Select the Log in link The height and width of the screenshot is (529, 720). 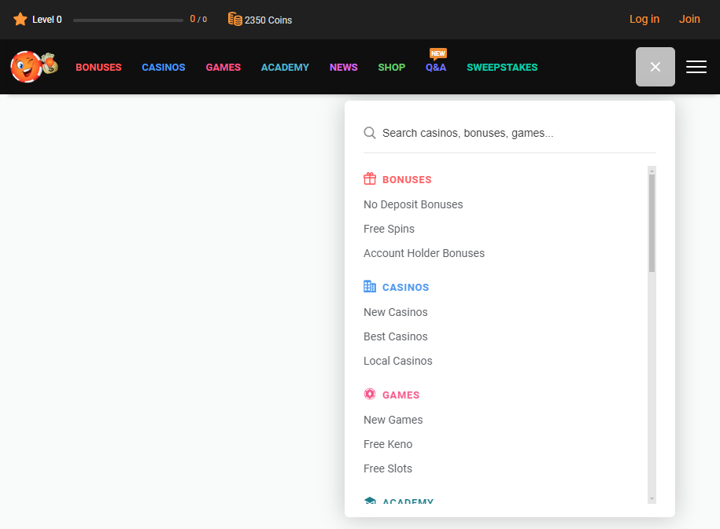coord(644,19)
